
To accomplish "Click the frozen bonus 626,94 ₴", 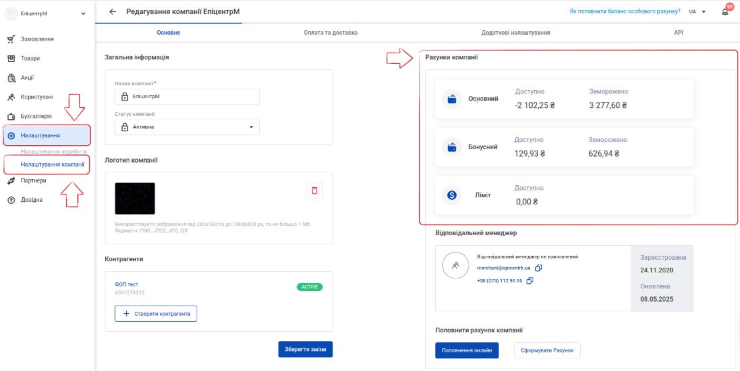I will [604, 154].
